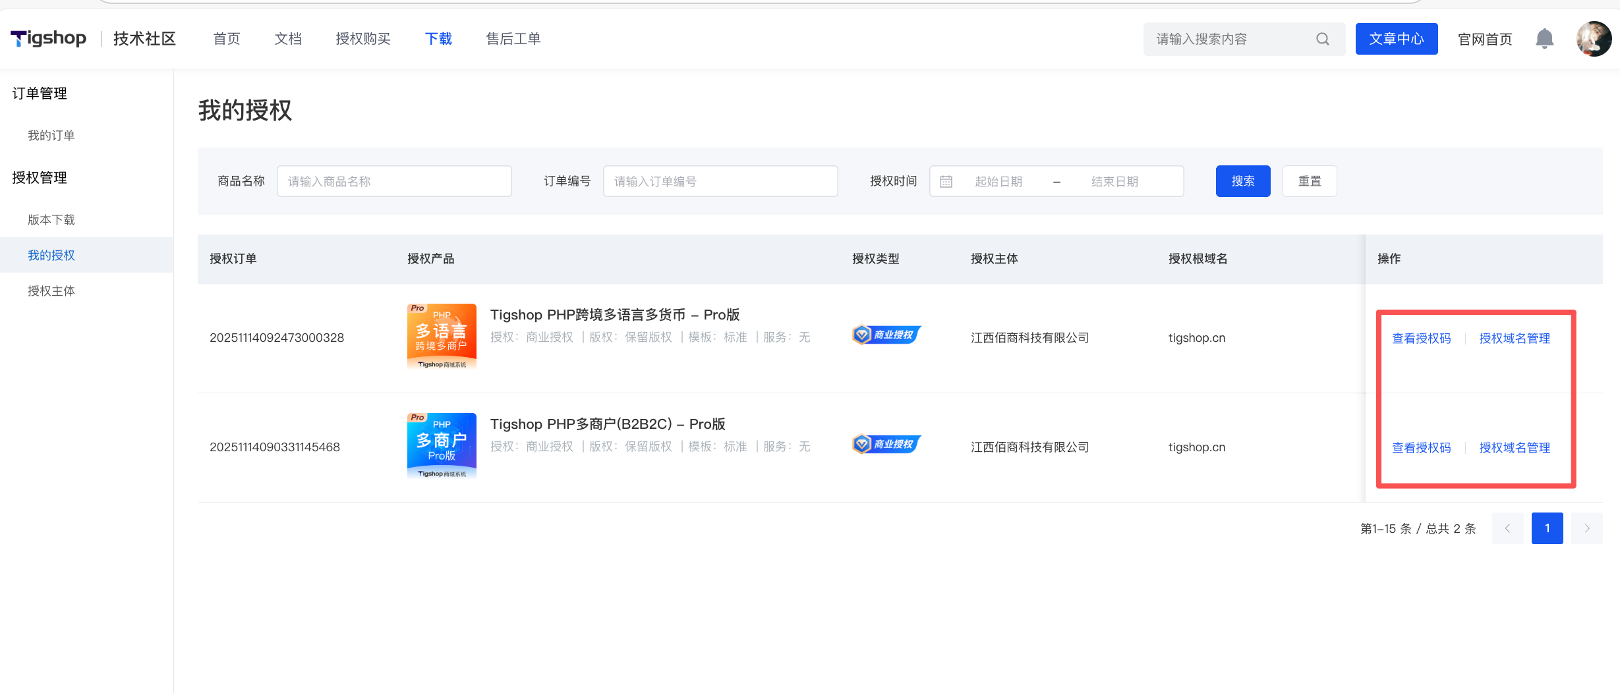
Task: Focus the 商品名称 input field
Action: coord(394,182)
